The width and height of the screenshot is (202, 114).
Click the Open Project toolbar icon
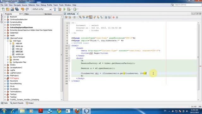click(12, 9)
